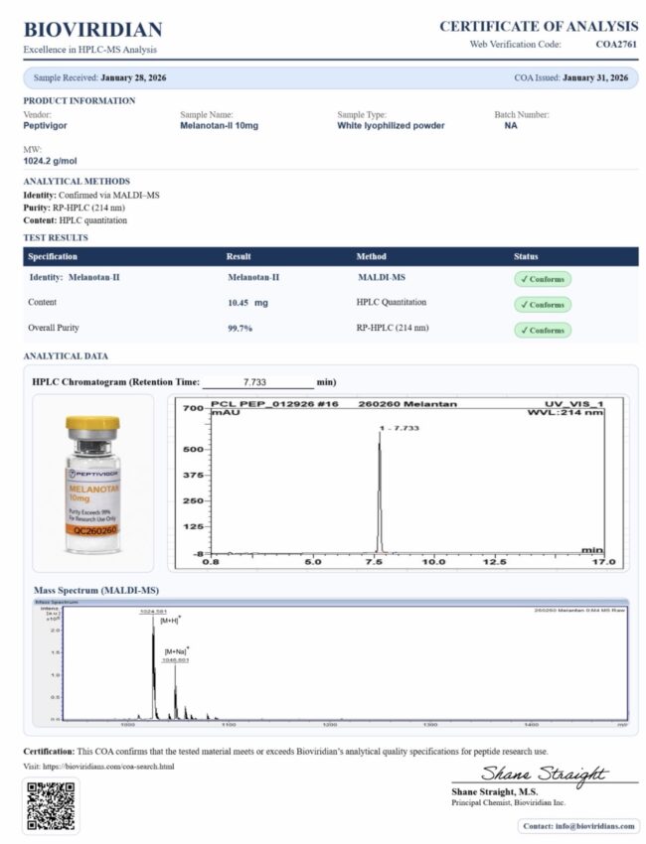Click the 99.7% Overall Purity result
The width and height of the screenshot is (646, 844).
242,327
